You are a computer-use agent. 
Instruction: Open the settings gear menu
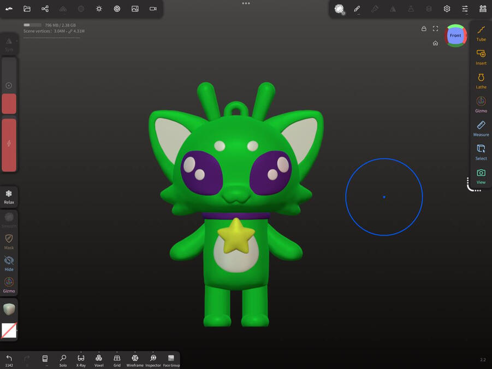click(447, 9)
